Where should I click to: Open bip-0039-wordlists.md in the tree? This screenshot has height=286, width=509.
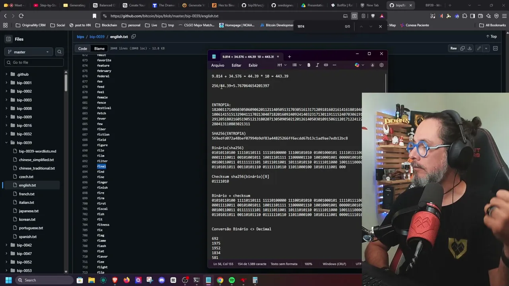click(37, 151)
